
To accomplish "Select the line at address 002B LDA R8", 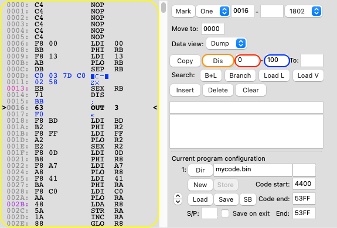I will (x=80, y=204).
